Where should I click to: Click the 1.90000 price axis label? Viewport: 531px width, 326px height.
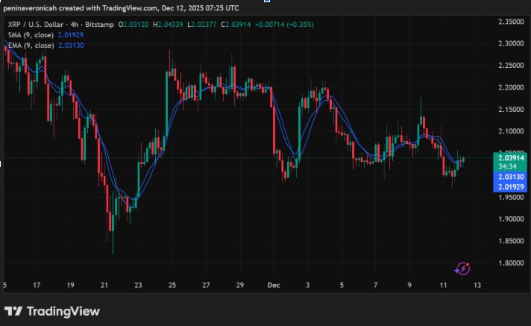511,219
